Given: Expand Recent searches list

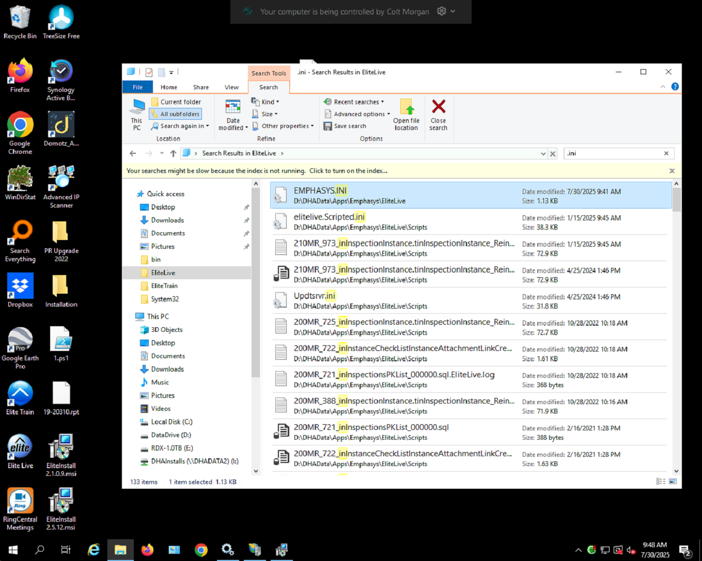Looking at the screenshot, I should point(354,102).
